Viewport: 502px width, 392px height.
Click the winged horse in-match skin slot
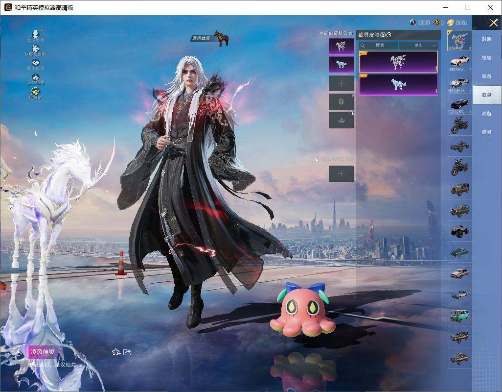click(x=342, y=47)
